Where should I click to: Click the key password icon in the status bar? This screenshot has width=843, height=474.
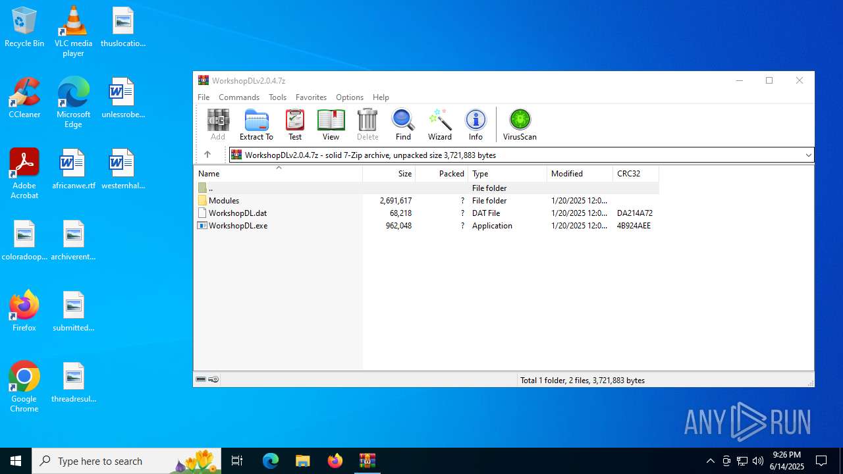[213, 379]
